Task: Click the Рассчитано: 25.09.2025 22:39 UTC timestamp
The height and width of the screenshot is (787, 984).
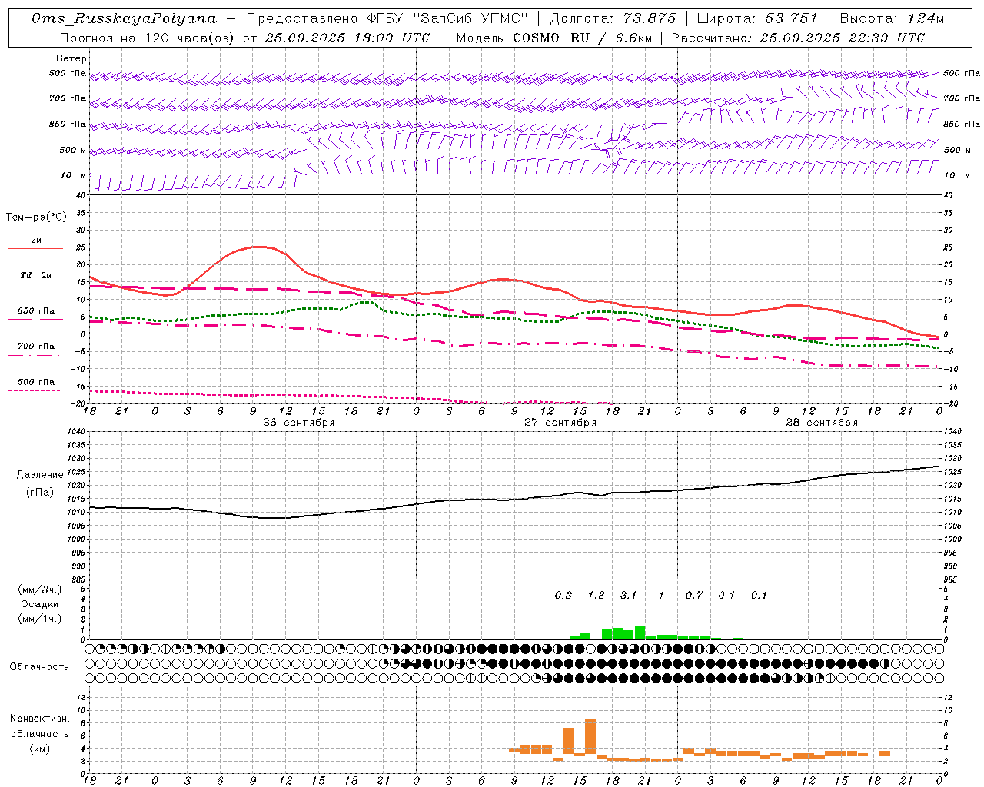Action: (798, 38)
